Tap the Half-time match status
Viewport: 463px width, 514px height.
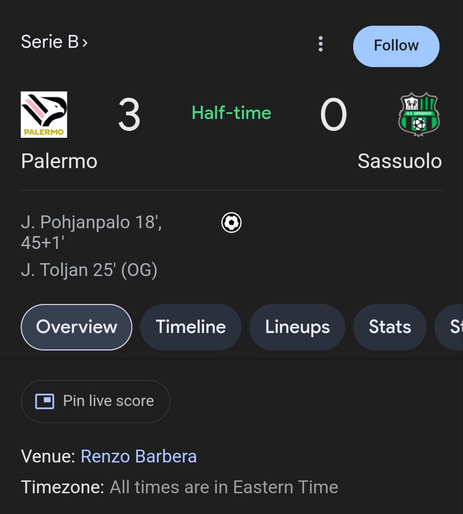(x=231, y=113)
